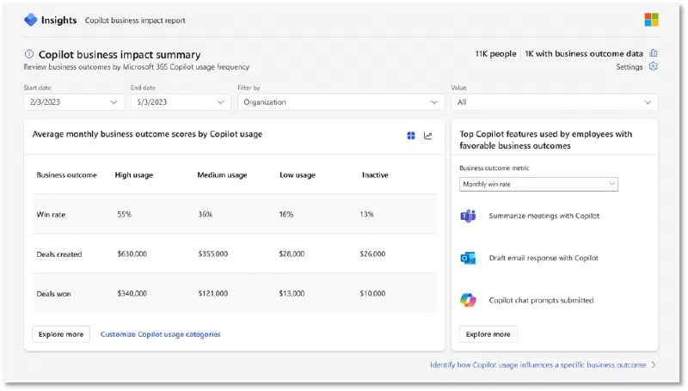Click the 11K people count

495,53
